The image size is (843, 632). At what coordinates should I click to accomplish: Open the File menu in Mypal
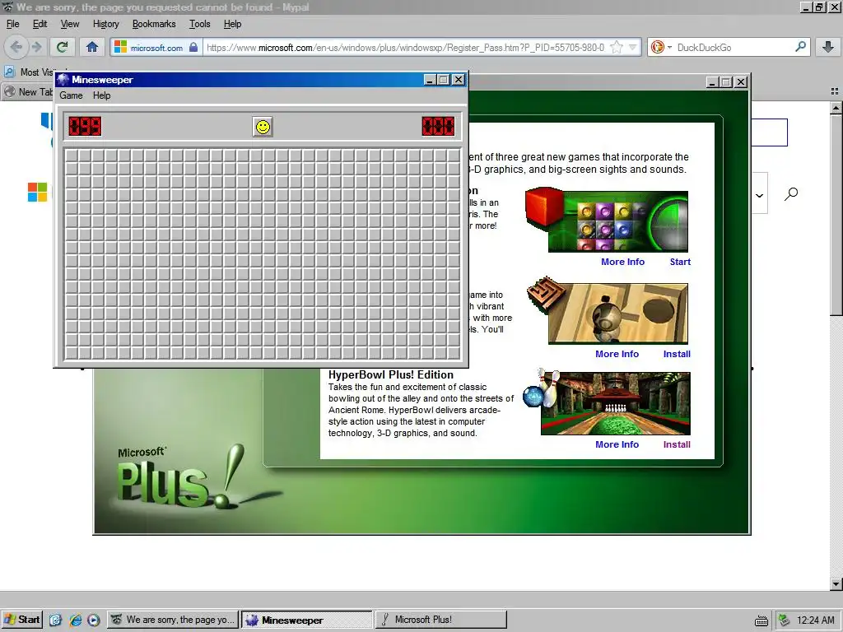[x=13, y=24]
